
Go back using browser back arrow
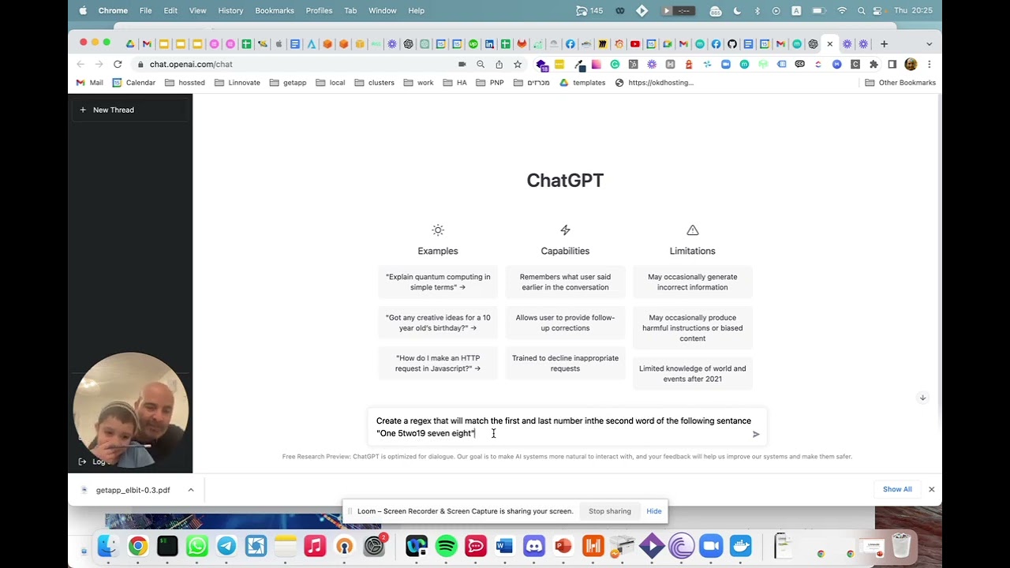80,64
